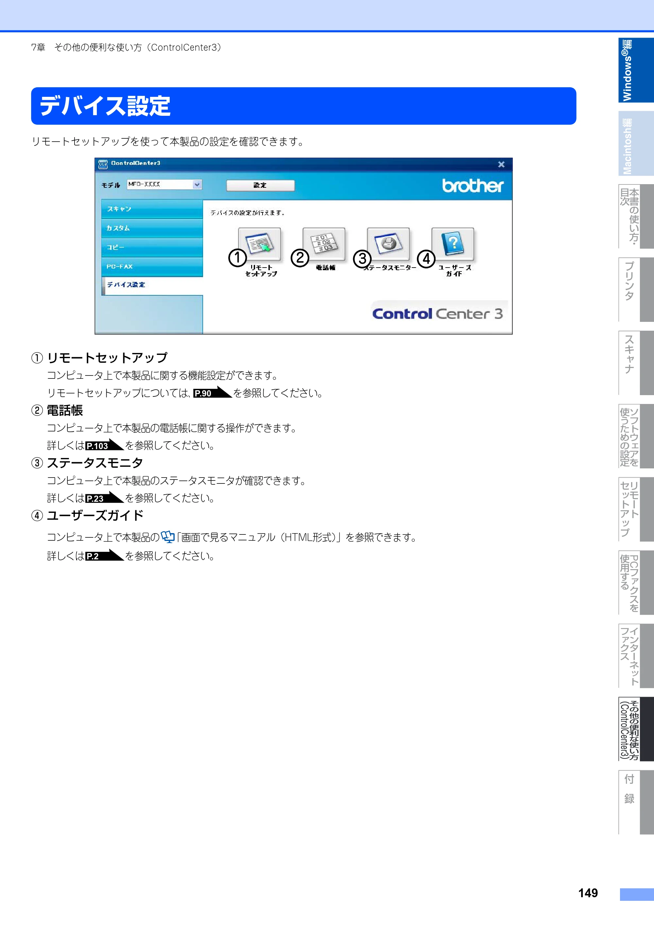Go to the スキャナ side tab

tap(636, 363)
